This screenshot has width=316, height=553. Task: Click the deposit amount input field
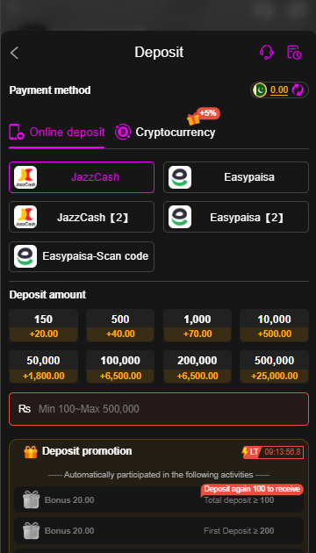point(159,409)
